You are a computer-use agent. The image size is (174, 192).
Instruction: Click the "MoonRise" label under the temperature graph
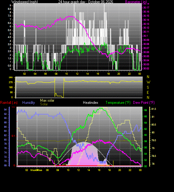(x=36, y=170)
